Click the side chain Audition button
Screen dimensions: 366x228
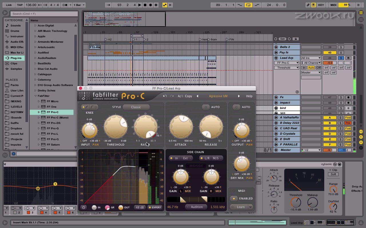click(x=196, y=207)
